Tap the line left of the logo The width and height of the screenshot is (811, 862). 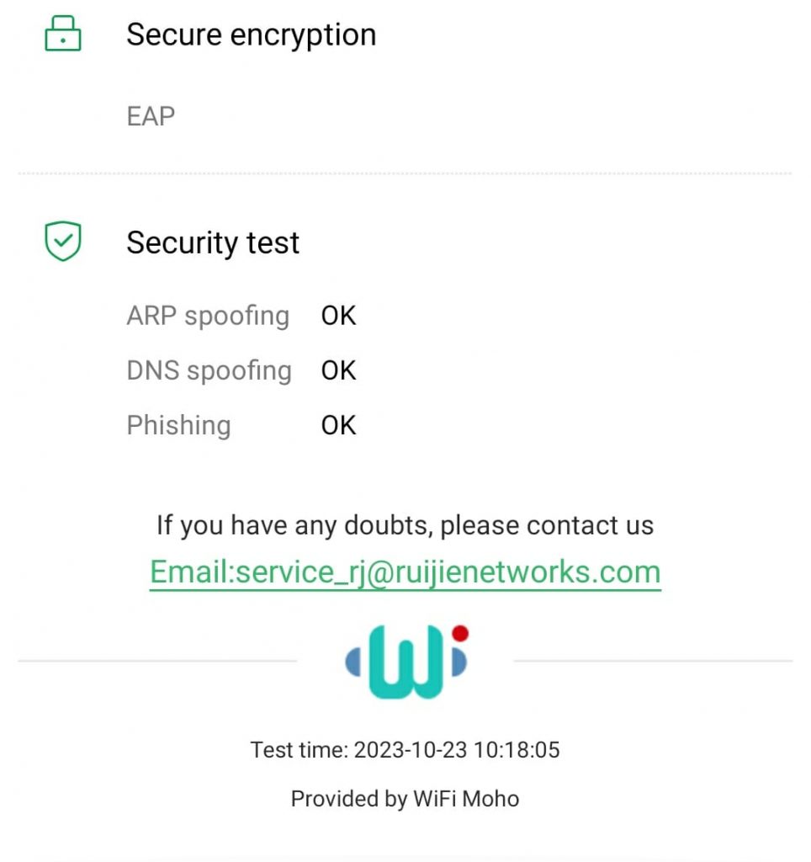tap(157, 662)
